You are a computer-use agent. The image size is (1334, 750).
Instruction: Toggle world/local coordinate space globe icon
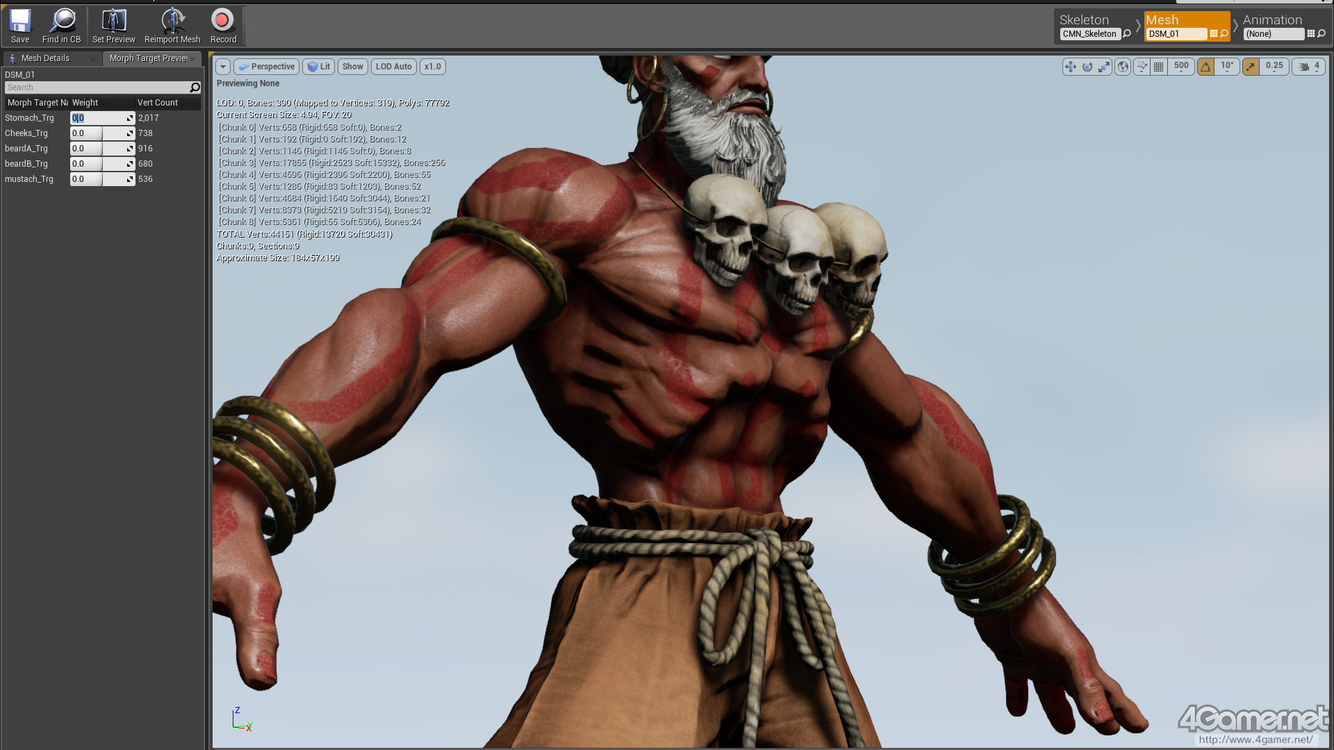point(1123,67)
